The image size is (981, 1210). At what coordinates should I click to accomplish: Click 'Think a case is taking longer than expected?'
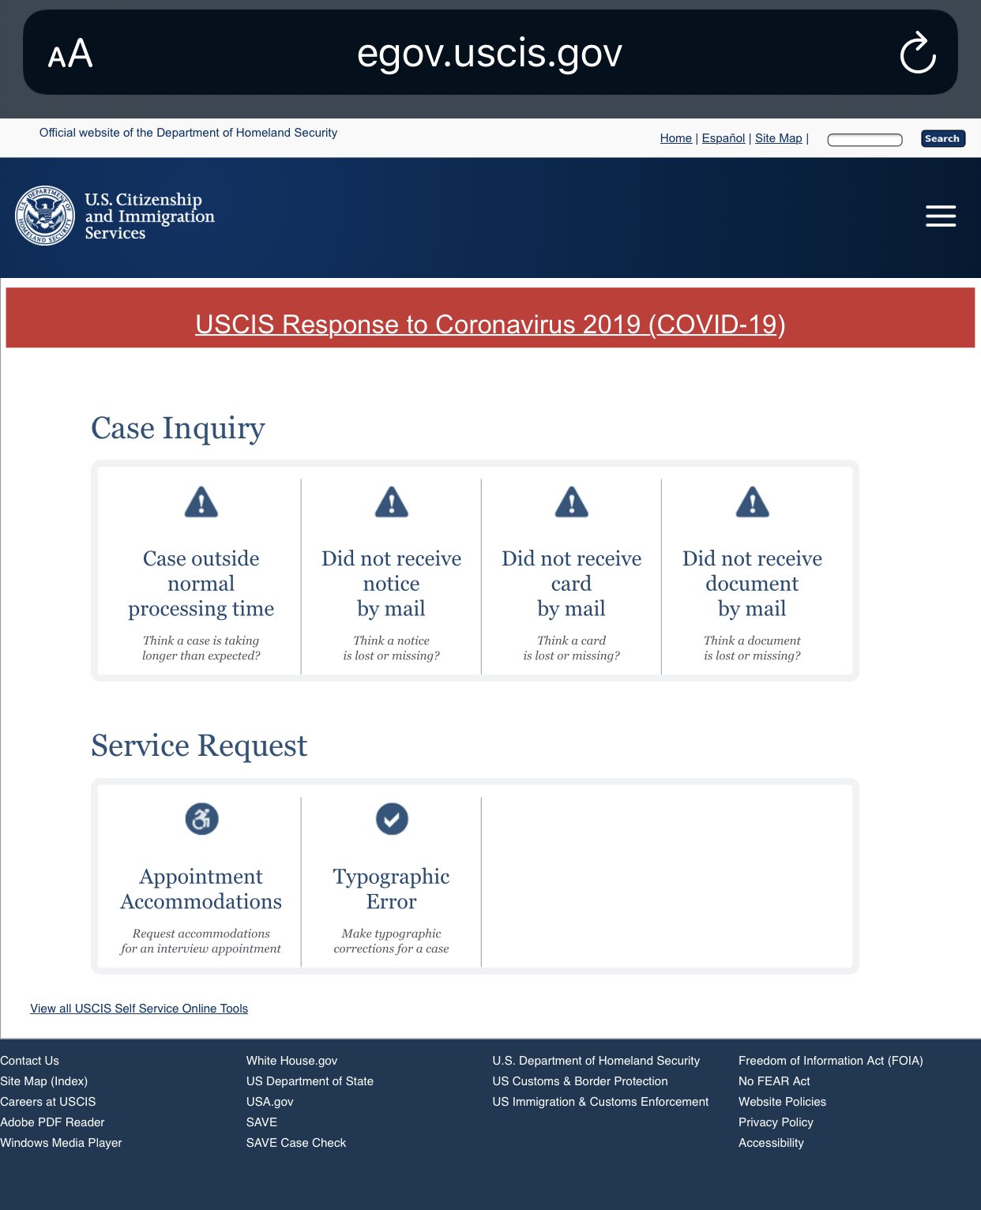tap(201, 648)
